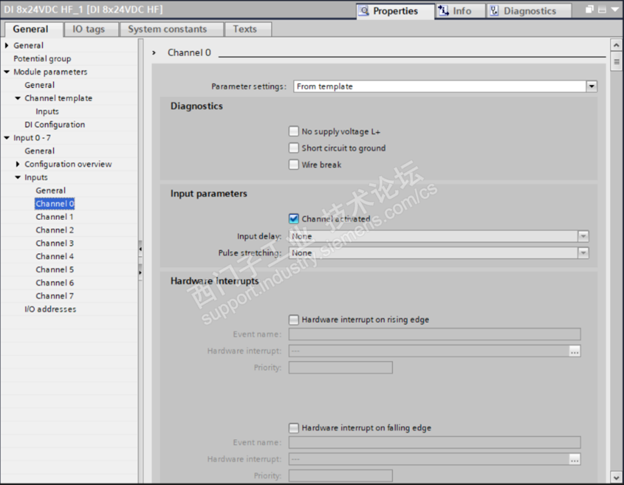Screen dimensions: 624x485
Task: Click falling edge Priority field
Action: click(340, 475)
